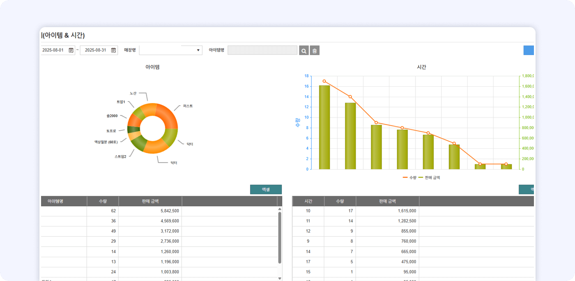The height and width of the screenshot is (281, 575).
Task: Click the first line chart data point
Action: pos(324,81)
